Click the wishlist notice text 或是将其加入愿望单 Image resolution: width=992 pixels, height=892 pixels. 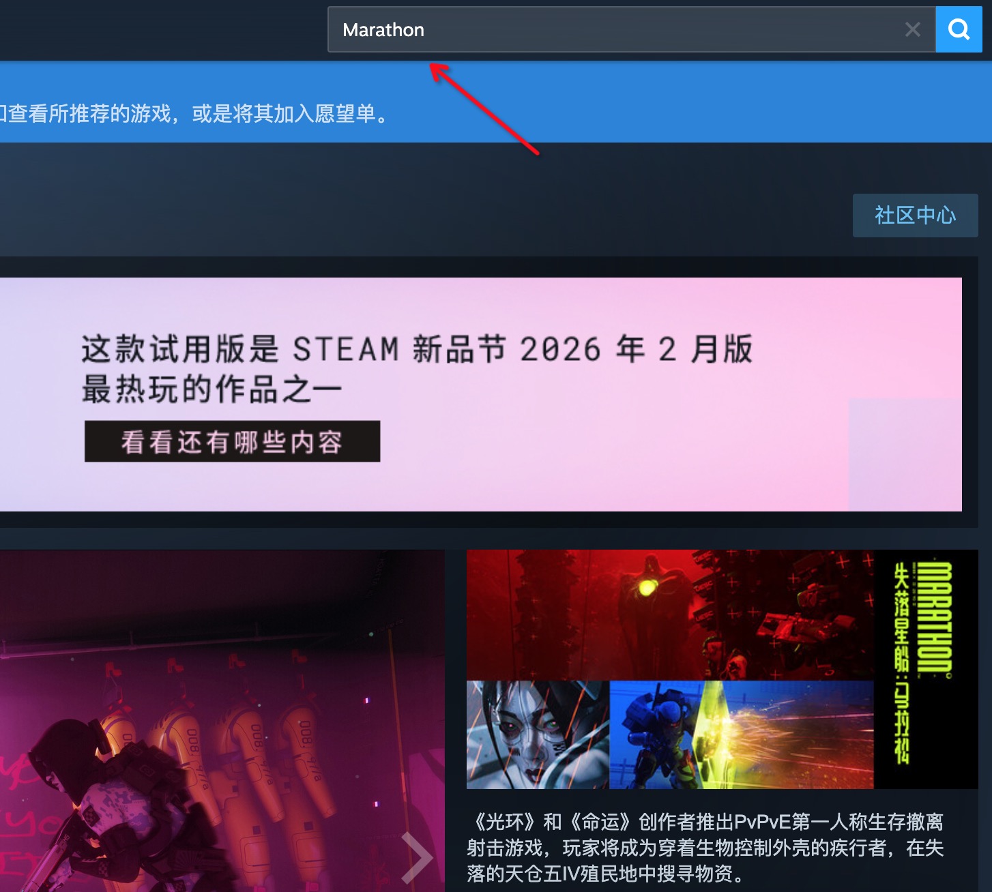coord(289,113)
